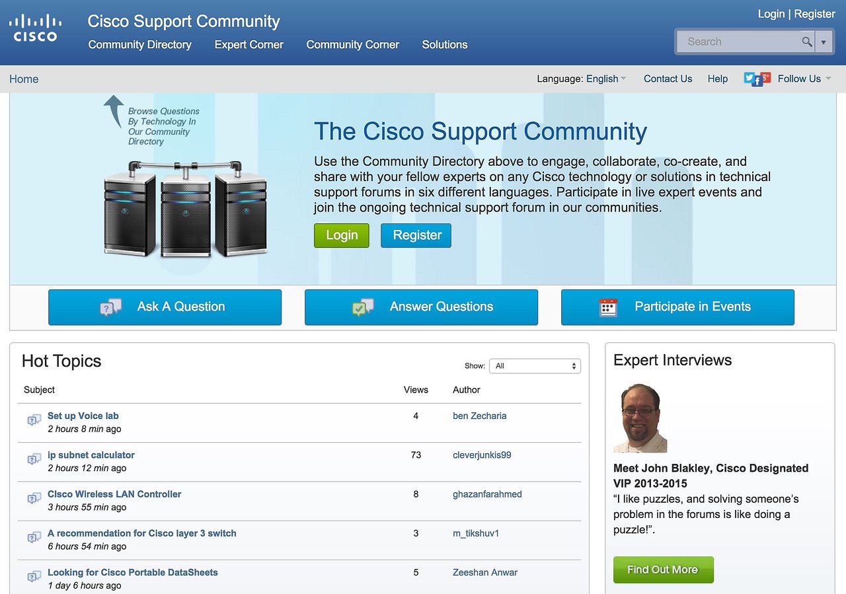Open the Expert Corner menu

[249, 45]
